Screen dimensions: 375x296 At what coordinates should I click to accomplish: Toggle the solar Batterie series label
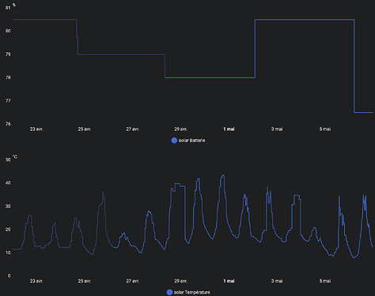tap(191, 141)
